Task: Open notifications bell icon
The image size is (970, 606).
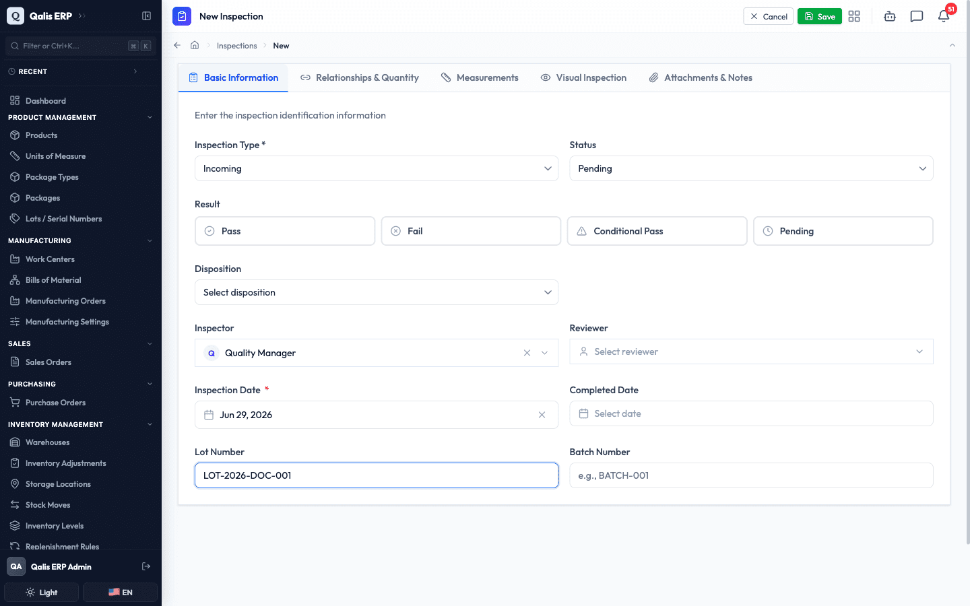Action: tap(944, 16)
